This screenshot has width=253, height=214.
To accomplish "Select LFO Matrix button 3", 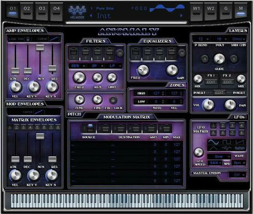I will 232,125.
